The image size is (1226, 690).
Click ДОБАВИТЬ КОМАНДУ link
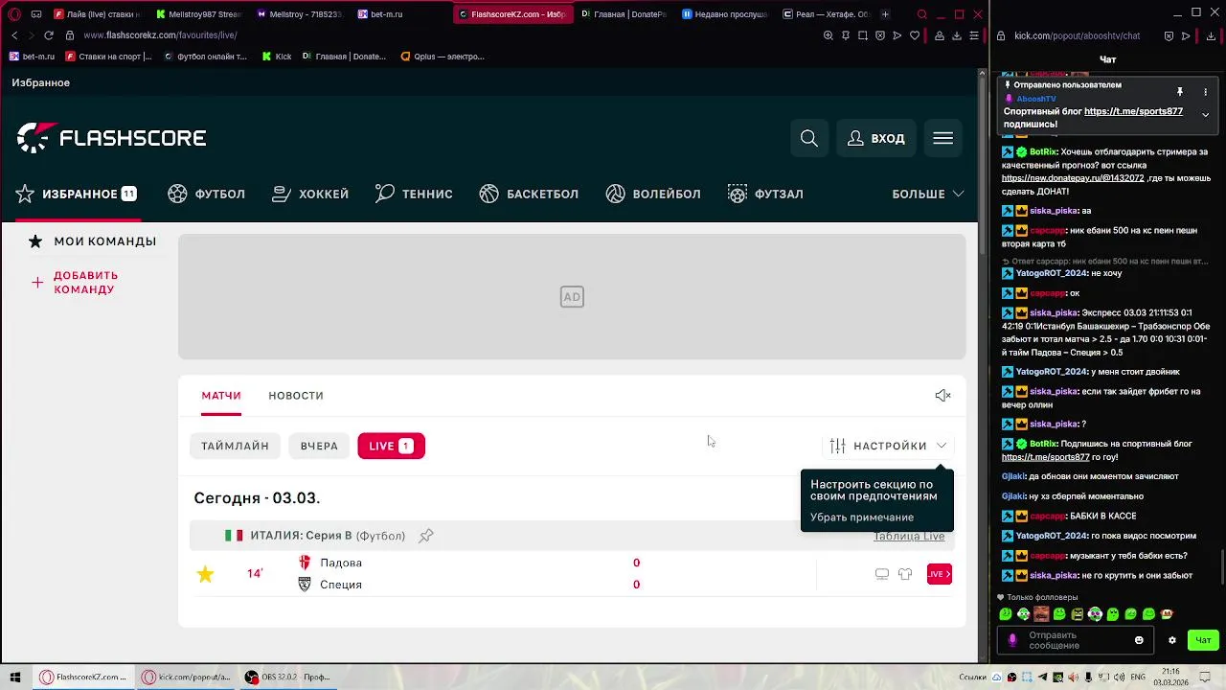tap(85, 282)
